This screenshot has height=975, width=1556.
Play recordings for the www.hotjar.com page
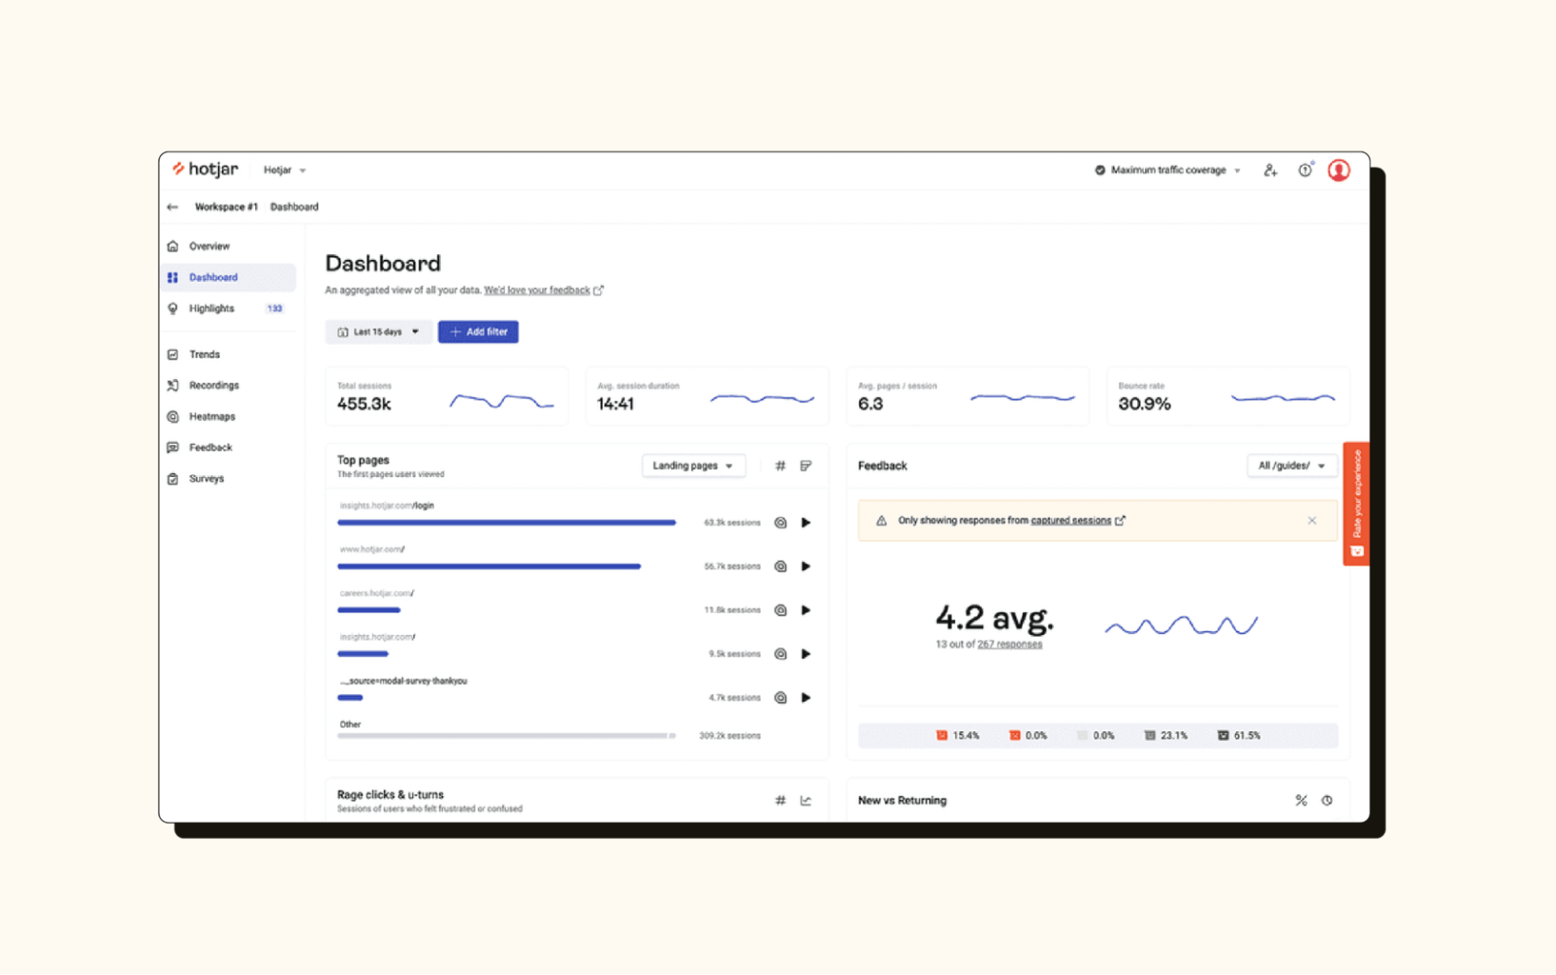pyautogui.click(x=806, y=566)
